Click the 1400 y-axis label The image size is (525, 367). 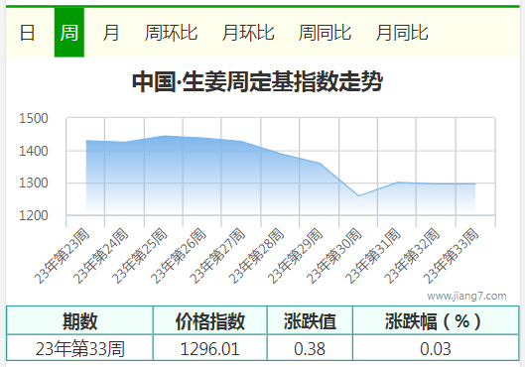tap(34, 151)
